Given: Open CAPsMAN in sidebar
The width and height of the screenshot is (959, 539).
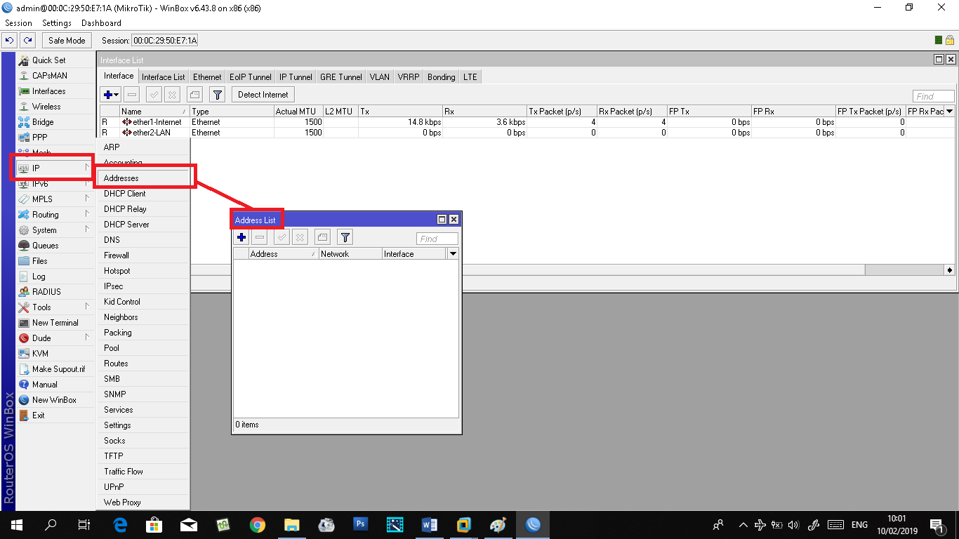Looking at the screenshot, I should pyautogui.click(x=55, y=76).
